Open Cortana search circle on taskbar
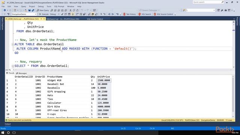This screenshot has height=135, width=240. (8, 132)
